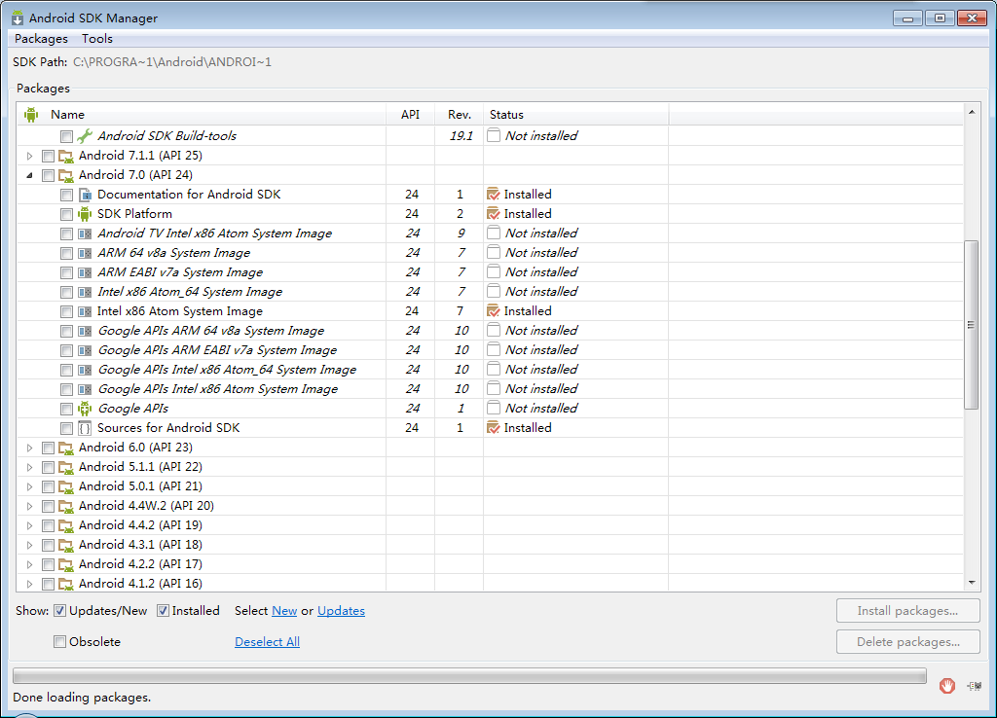Click the folder icon for Android 7.0 (API 24)
This screenshot has width=997, height=718.
click(x=66, y=175)
